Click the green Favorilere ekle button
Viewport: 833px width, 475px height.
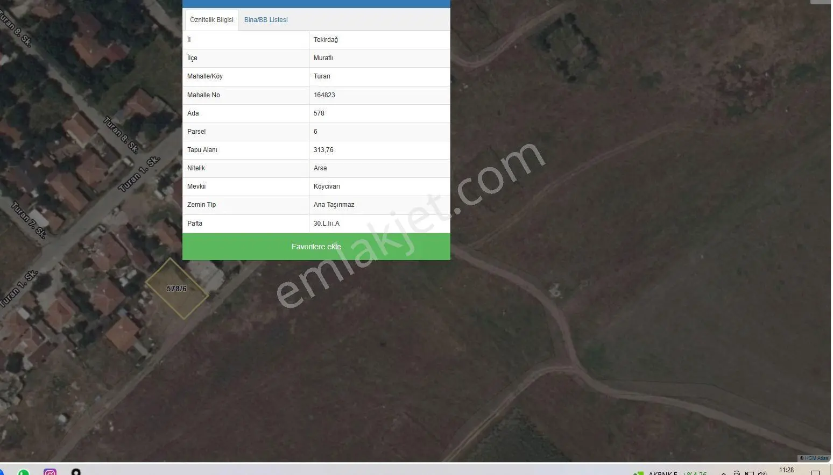pos(316,247)
